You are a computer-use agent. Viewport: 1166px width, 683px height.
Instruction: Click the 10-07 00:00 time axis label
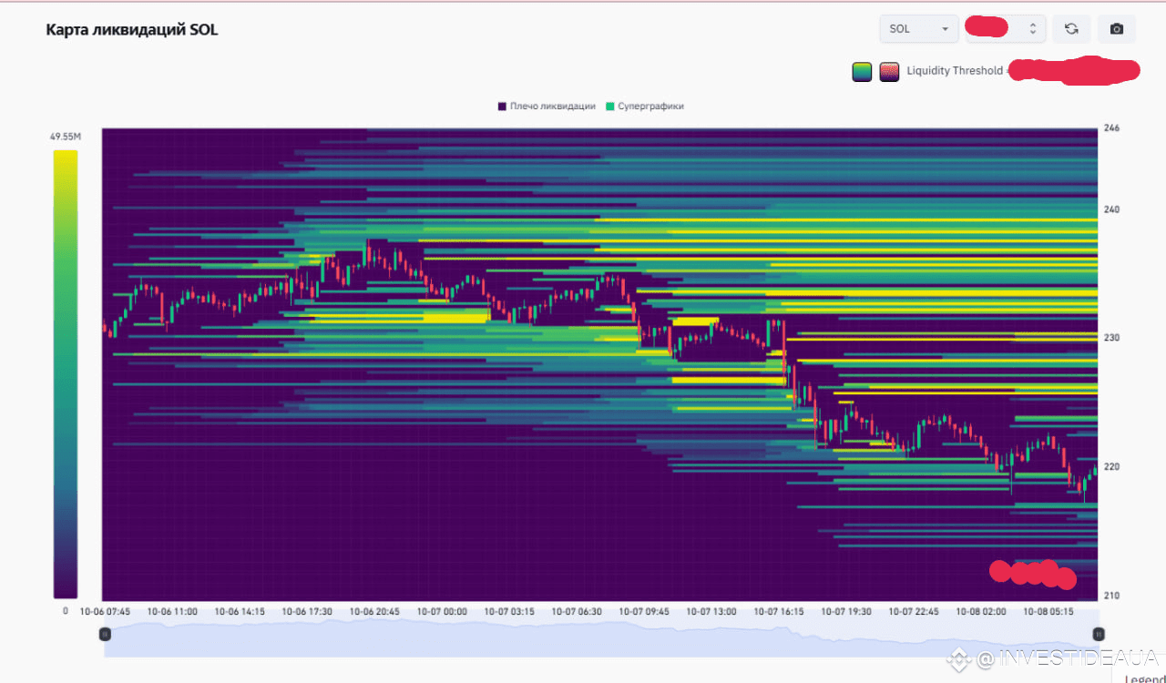tap(444, 612)
